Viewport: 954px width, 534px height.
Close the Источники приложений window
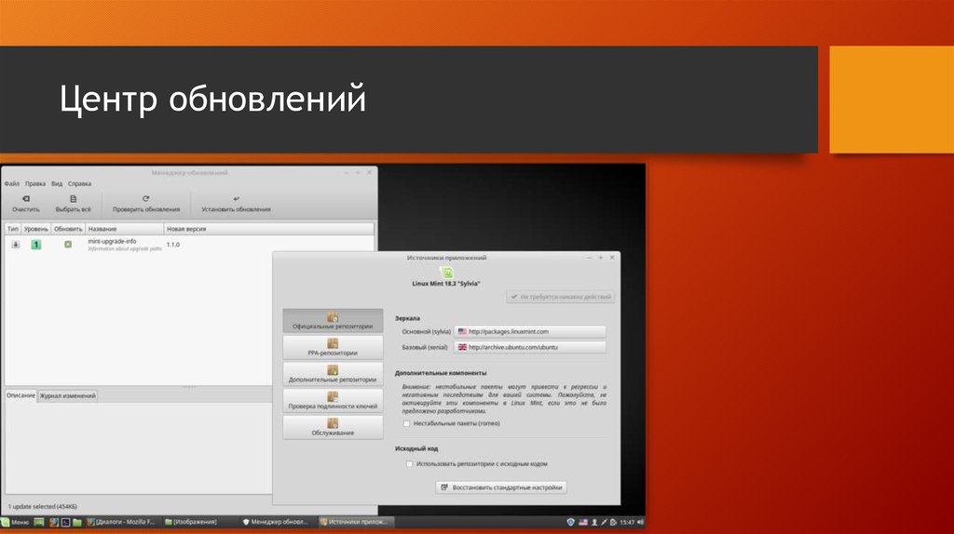(612, 258)
